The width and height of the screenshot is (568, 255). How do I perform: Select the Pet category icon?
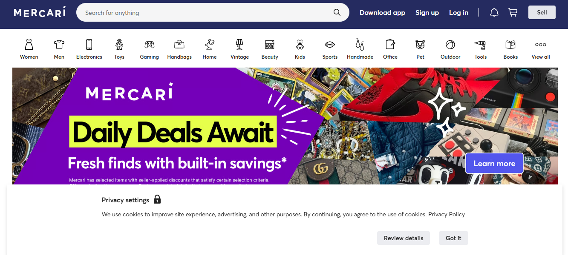coord(420,44)
